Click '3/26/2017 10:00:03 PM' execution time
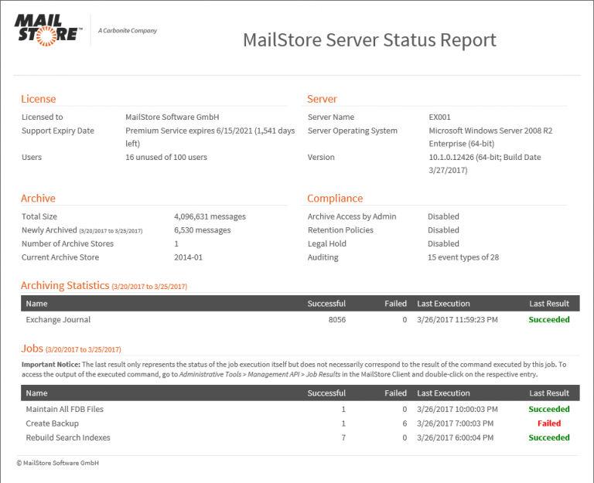The width and height of the screenshot is (594, 483). click(457, 409)
